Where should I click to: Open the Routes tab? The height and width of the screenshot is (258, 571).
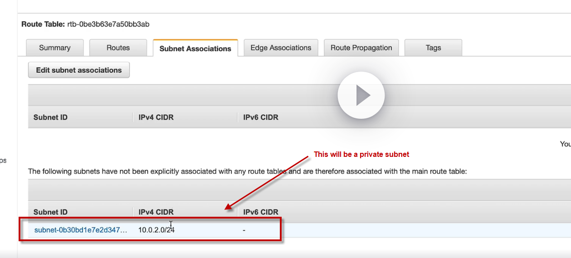click(118, 48)
